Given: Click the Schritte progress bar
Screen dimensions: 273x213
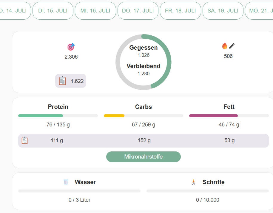Looking at the screenshot, I should pos(207,191).
